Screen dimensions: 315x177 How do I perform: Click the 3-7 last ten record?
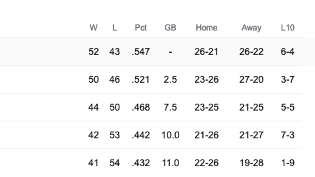(x=288, y=80)
